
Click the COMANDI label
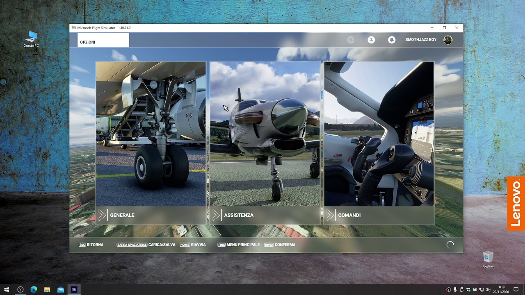349,215
